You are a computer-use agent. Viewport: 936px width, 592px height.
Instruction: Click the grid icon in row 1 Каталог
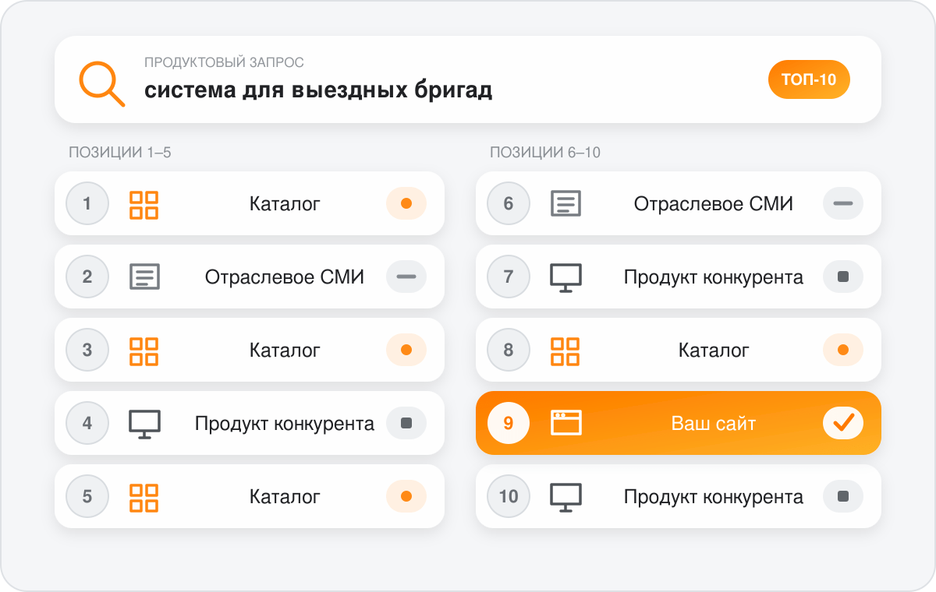tap(144, 204)
